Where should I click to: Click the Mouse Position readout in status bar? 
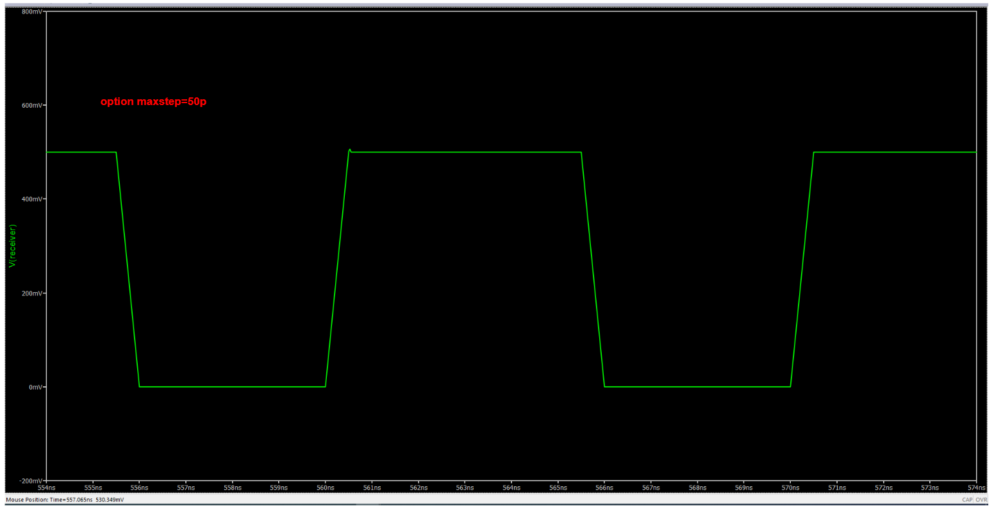tap(65, 500)
